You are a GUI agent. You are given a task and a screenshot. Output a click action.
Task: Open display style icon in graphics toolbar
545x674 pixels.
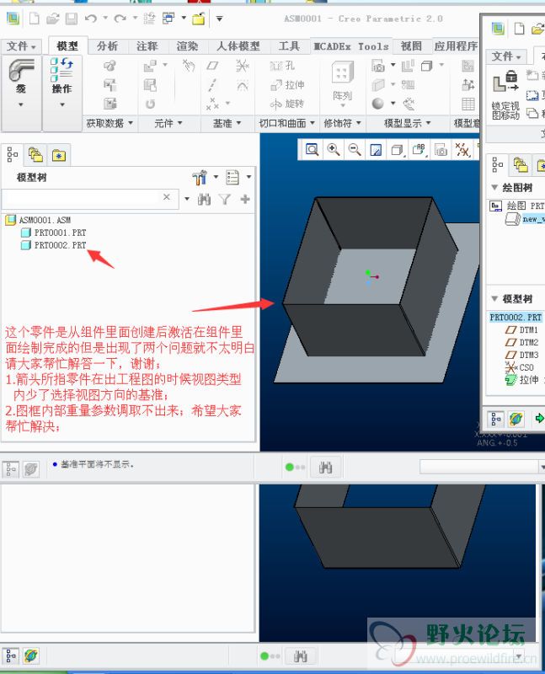tap(397, 150)
